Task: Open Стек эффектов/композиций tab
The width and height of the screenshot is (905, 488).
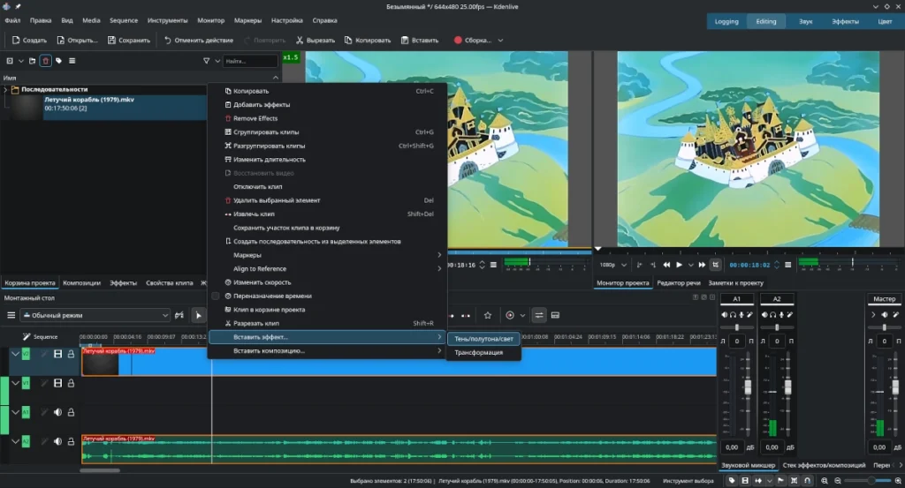Action: (x=825, y=465)
